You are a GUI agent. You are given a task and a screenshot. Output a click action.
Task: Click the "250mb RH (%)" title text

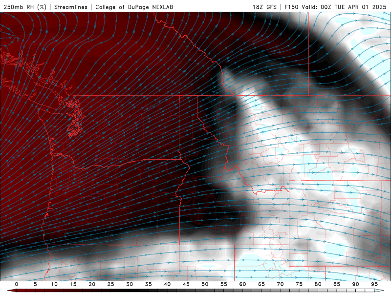click(x=25, y=7)
